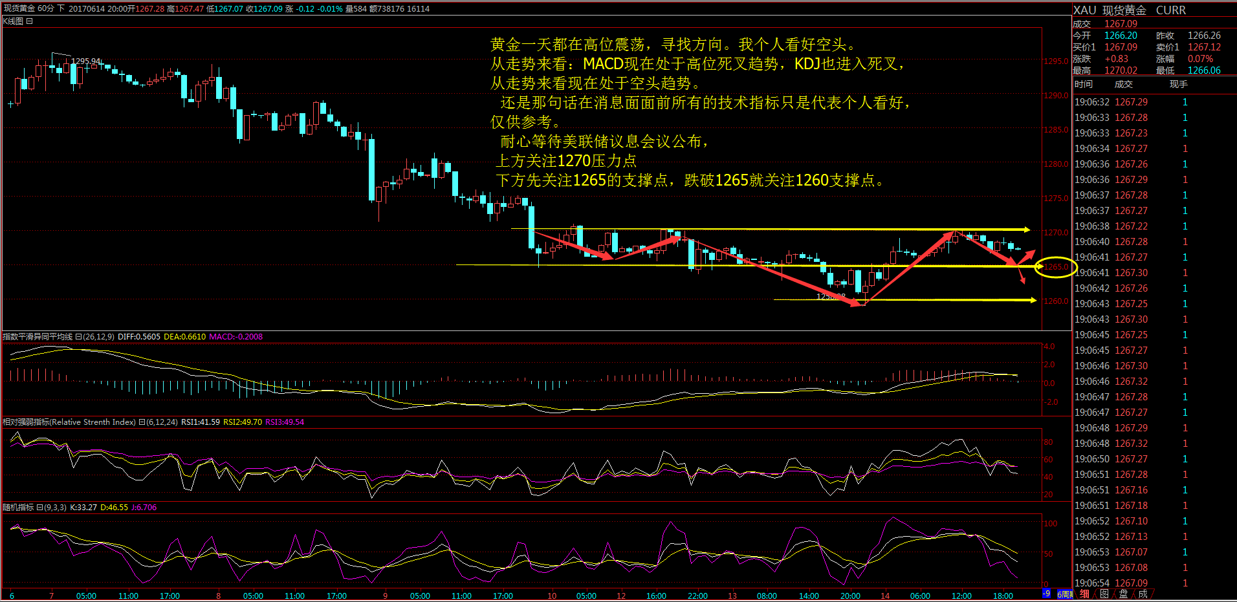The image size is (1237, 602).
Task: Click the blue -9 indicator box
Action: pos(1047,594)
